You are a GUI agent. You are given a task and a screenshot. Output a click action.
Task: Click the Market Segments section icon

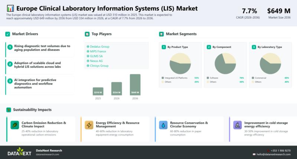(x=161, y=34)
